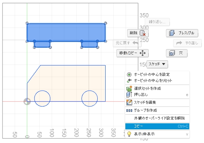Click the redo arrow icon

point(179,43)
